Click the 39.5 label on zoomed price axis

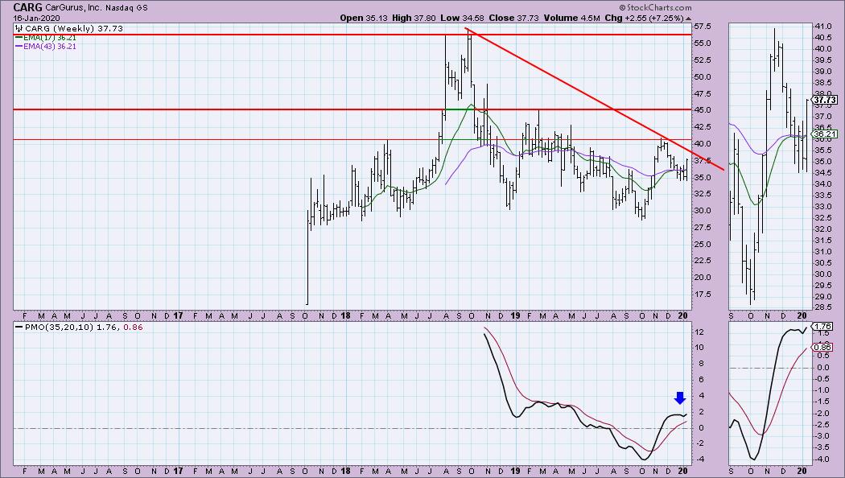(x=823, y=60)
